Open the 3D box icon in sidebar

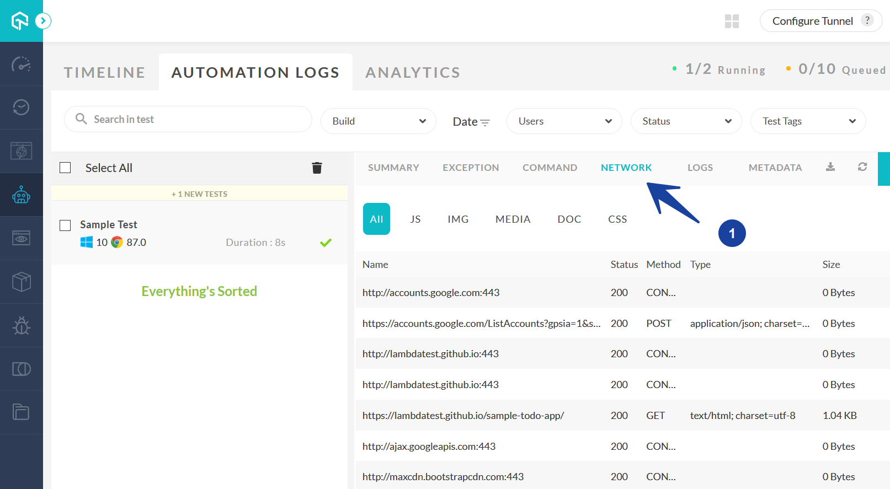click(21, 282)
